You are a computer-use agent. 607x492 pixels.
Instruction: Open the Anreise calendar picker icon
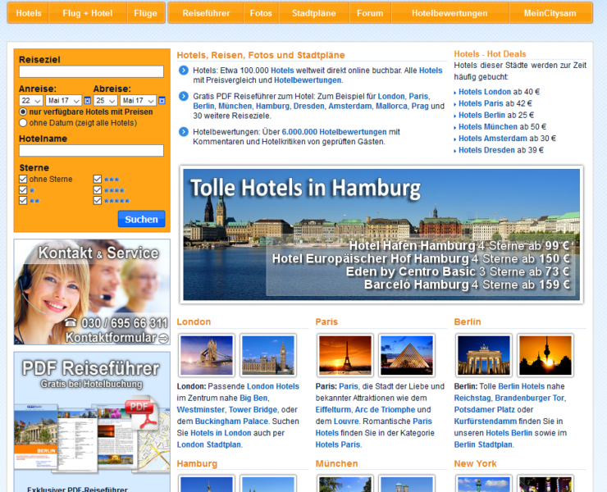88,101
